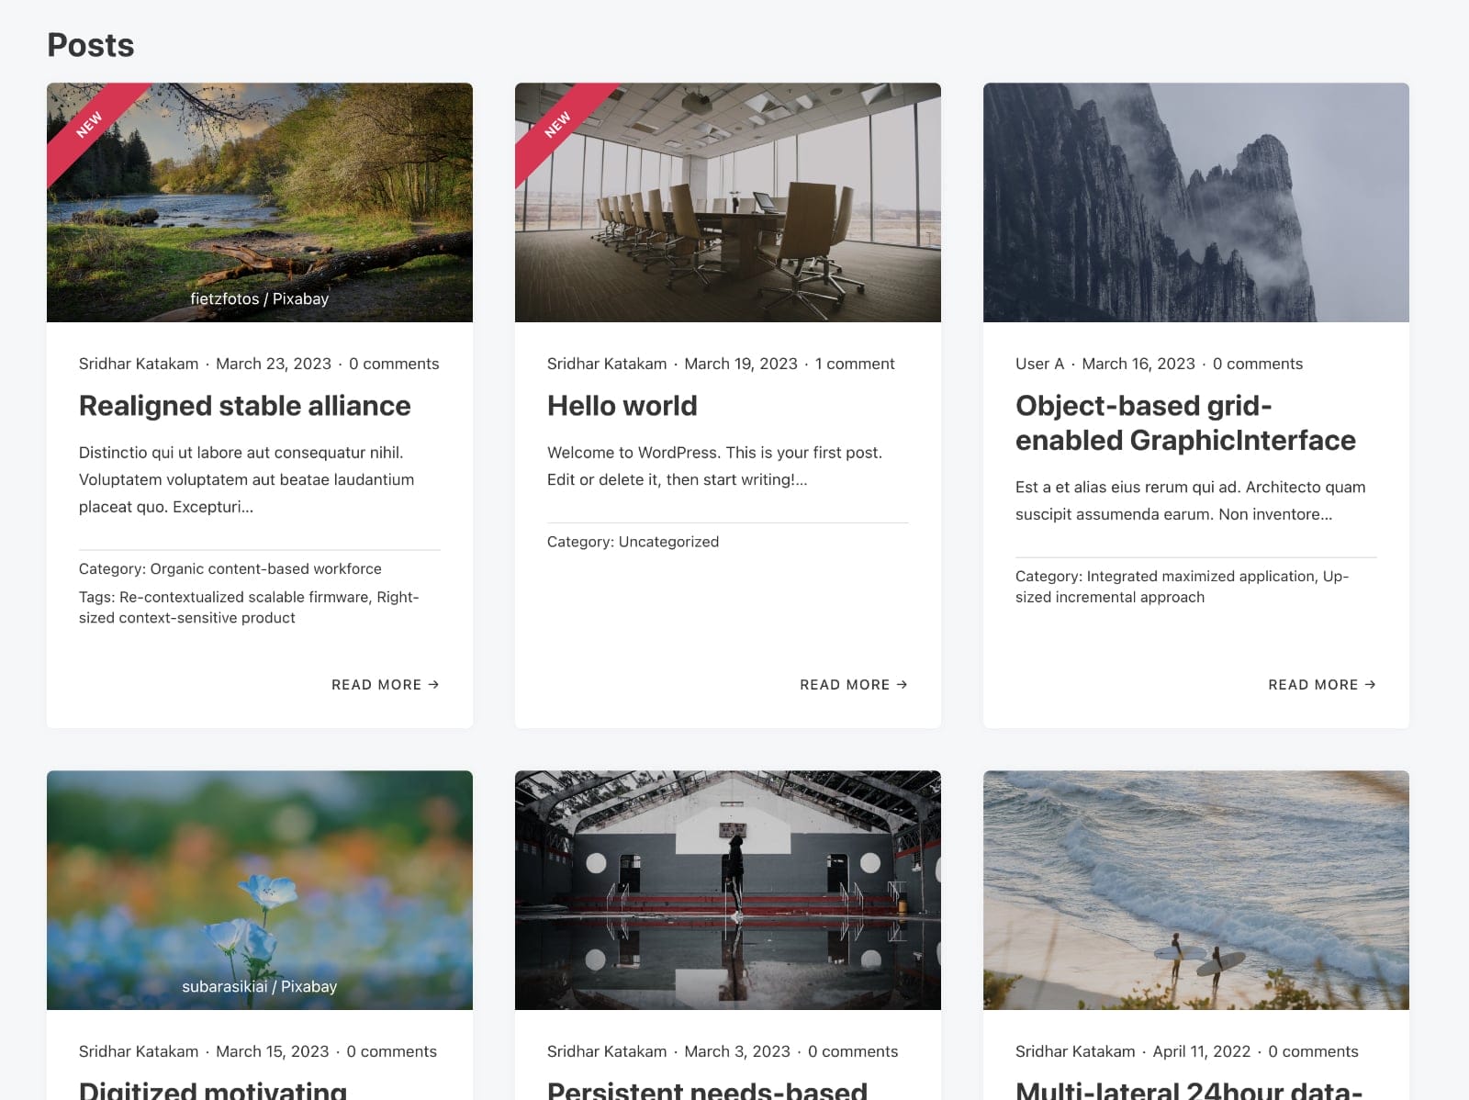Image resolution: width=1469 pixels, height=1100 pixels.
Task: Select Integrated maximized application category
Action: pyautogui.click(x=1200, y=577)
